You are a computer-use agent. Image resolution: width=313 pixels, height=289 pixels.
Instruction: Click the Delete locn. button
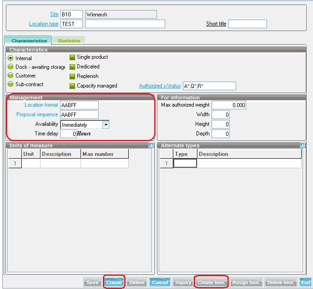coord(281,282)
